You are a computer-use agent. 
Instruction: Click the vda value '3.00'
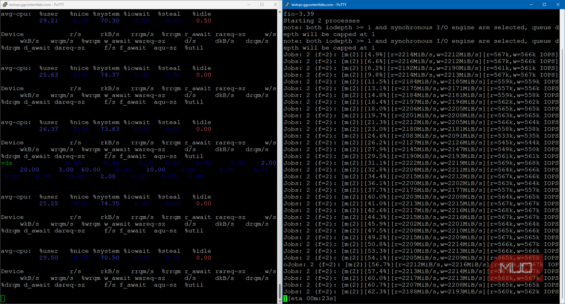(x=66, y=170)
